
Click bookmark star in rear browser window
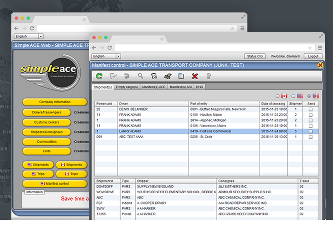point(232,28)
